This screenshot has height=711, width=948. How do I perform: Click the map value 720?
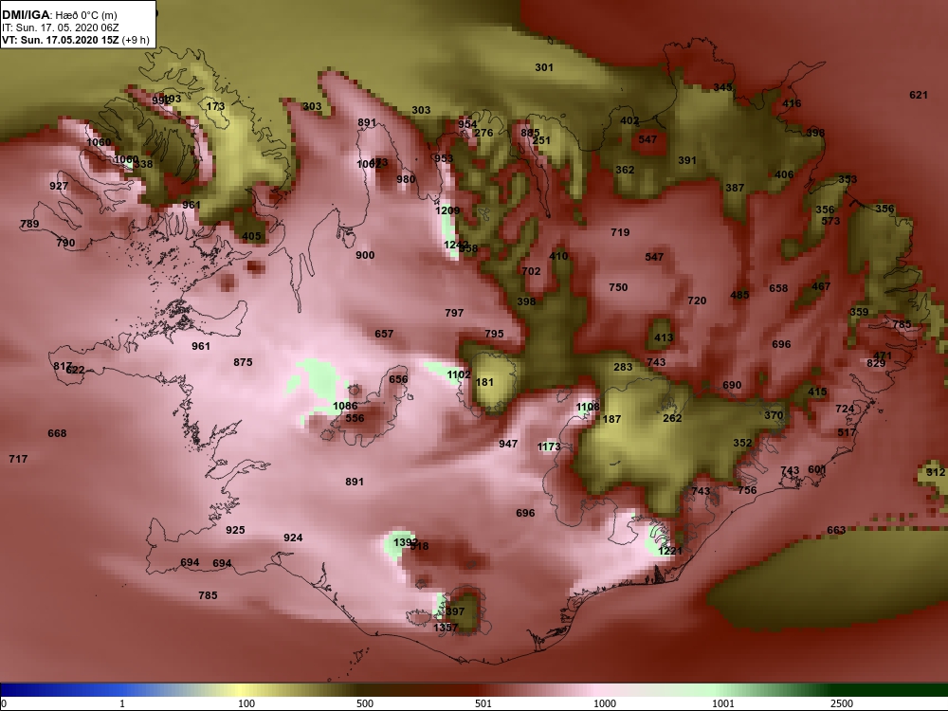697,300
